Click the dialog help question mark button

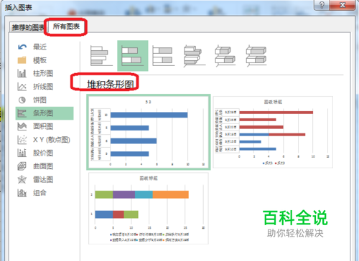point(322,5)
